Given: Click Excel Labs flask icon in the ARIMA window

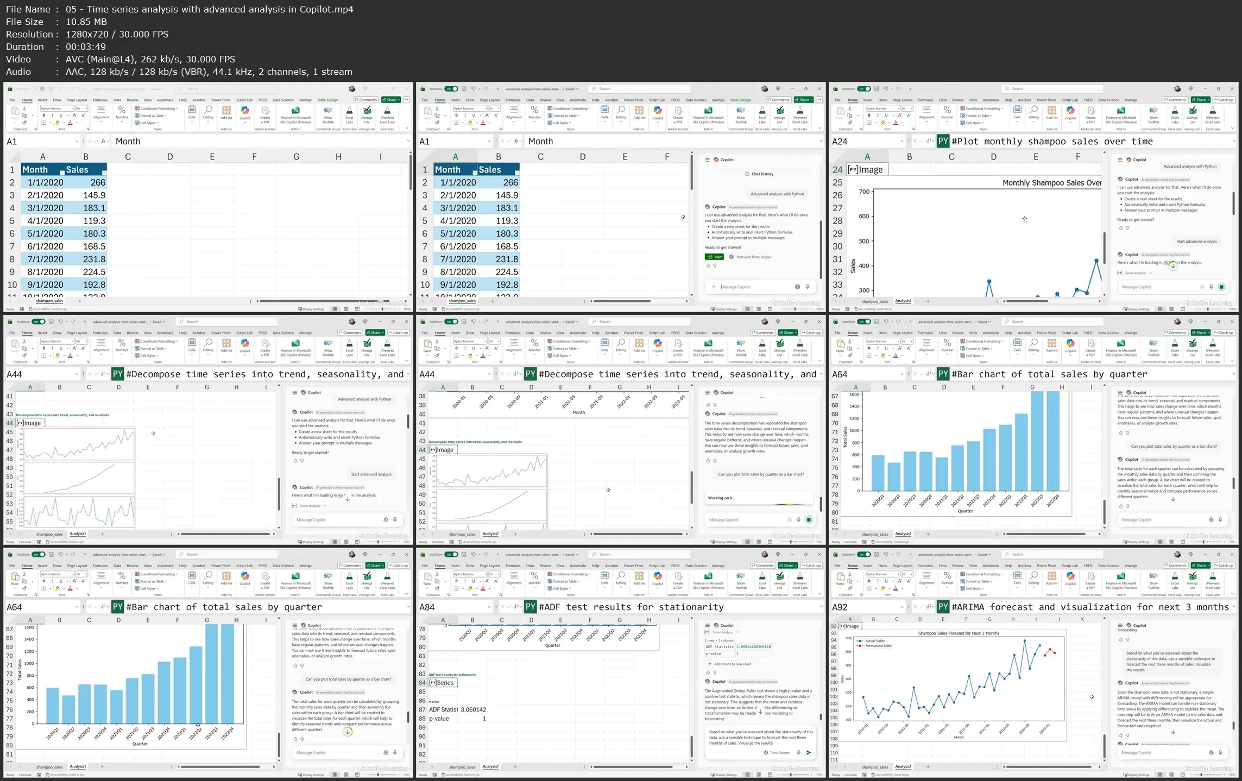Looking at the screenshot, I should tap(1175, 577).
